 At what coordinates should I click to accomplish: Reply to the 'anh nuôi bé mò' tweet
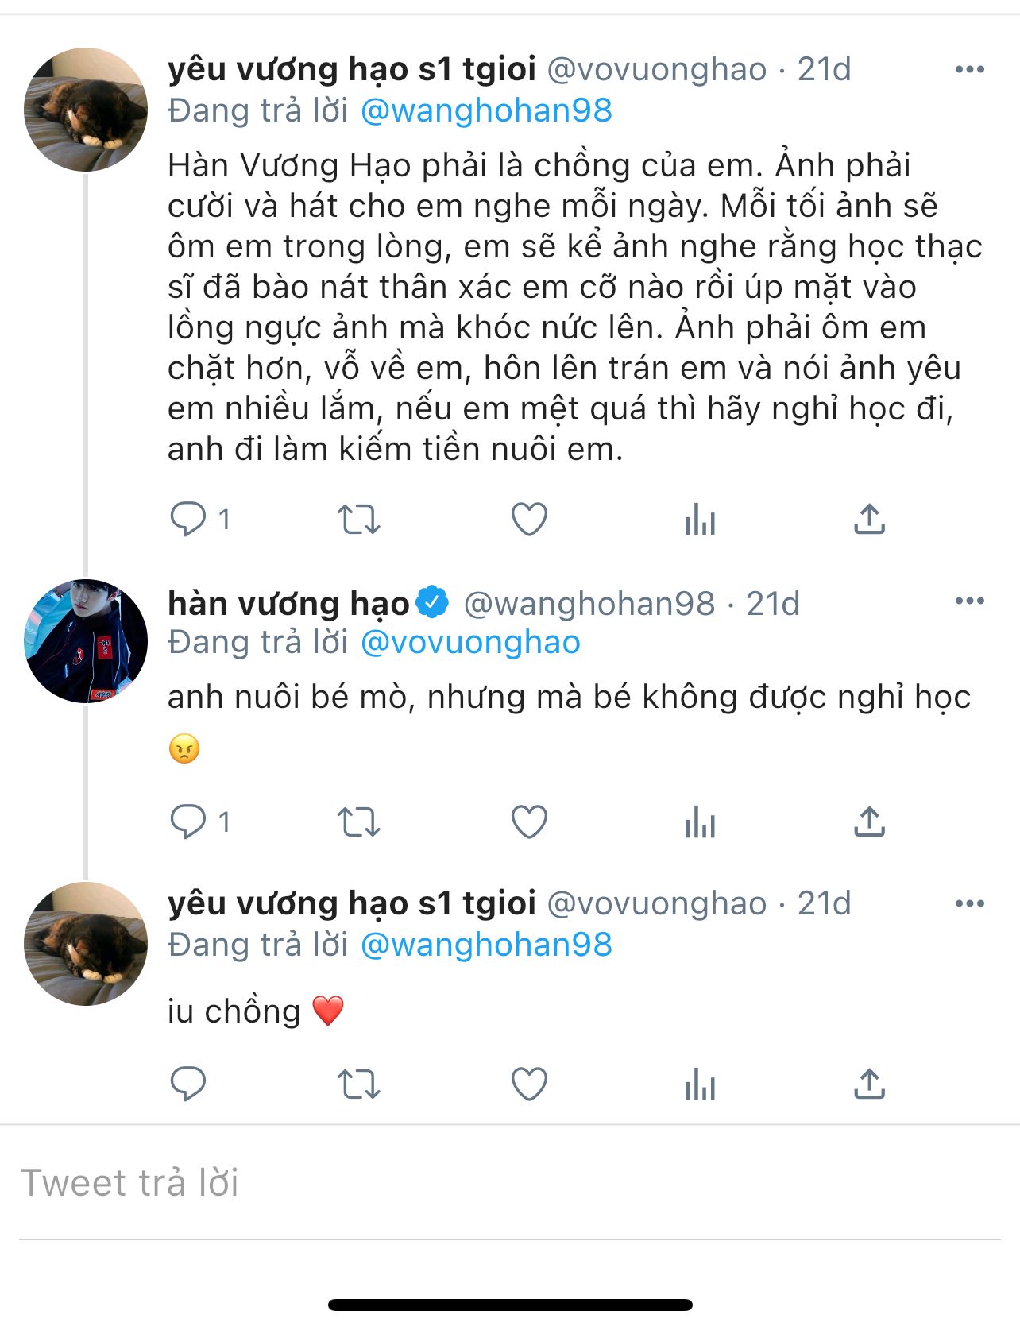tap(188, 822)
